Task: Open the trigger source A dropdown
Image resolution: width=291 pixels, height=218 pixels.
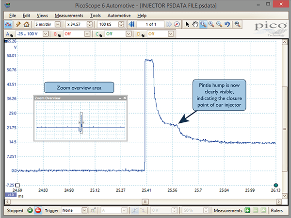Action: 124,210
